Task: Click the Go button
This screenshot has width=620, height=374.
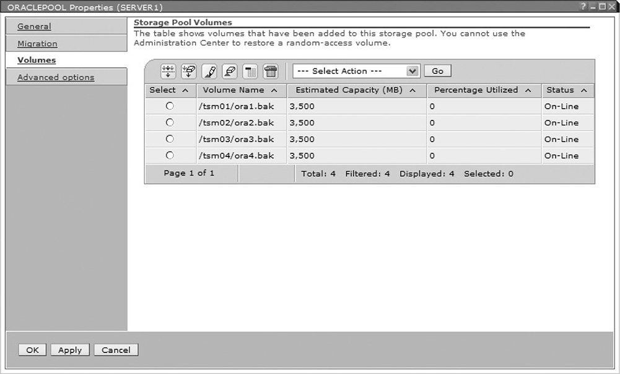Action: pos(437,71)
